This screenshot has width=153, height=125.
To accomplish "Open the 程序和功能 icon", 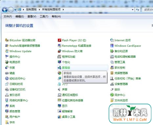I will [59, 57].
